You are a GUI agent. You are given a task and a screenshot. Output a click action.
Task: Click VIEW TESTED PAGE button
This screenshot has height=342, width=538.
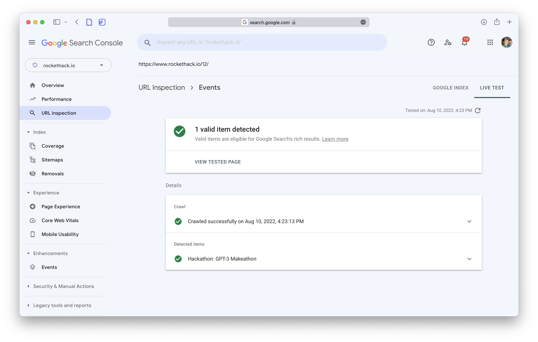click(x=218, y=162)
